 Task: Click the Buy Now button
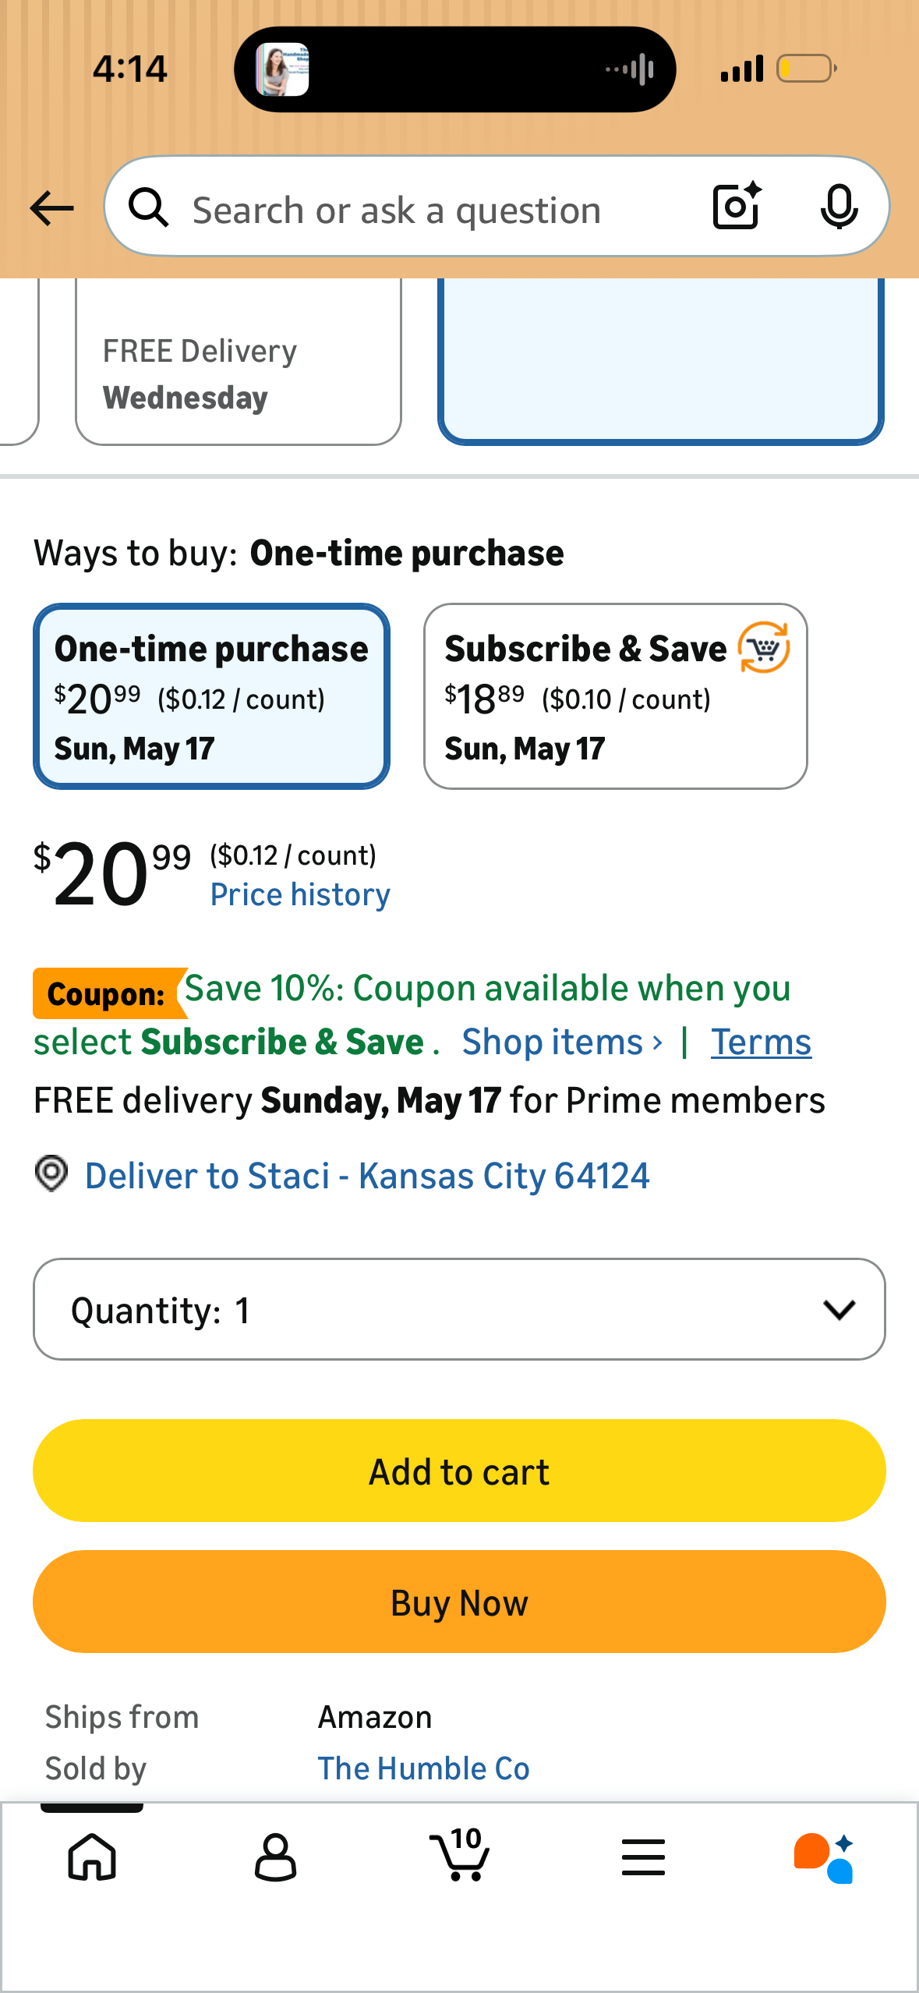pyautogui.click(x=459, y=1602)
